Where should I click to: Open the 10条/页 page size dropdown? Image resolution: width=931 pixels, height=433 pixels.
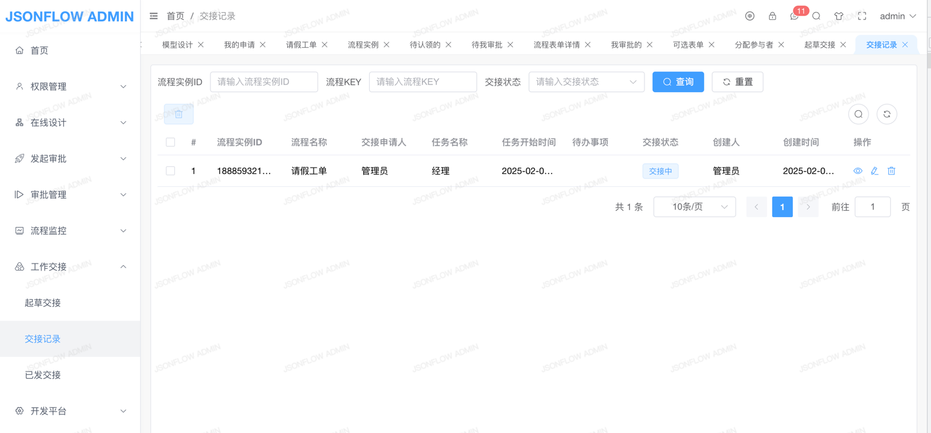[694, 207]
